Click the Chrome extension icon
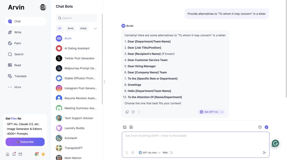The image size is (287, 160). point(37,154)
